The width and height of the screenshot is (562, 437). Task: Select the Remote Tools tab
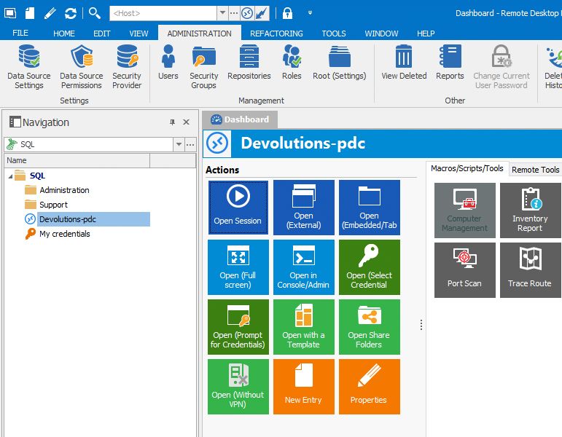click(535, 170)
